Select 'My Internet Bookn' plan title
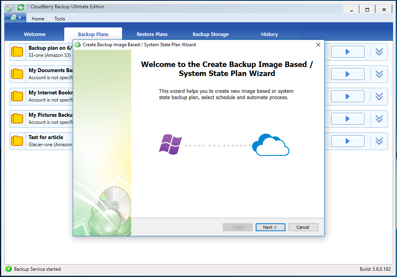Screen dimensions: 397x277 (51, 92)
